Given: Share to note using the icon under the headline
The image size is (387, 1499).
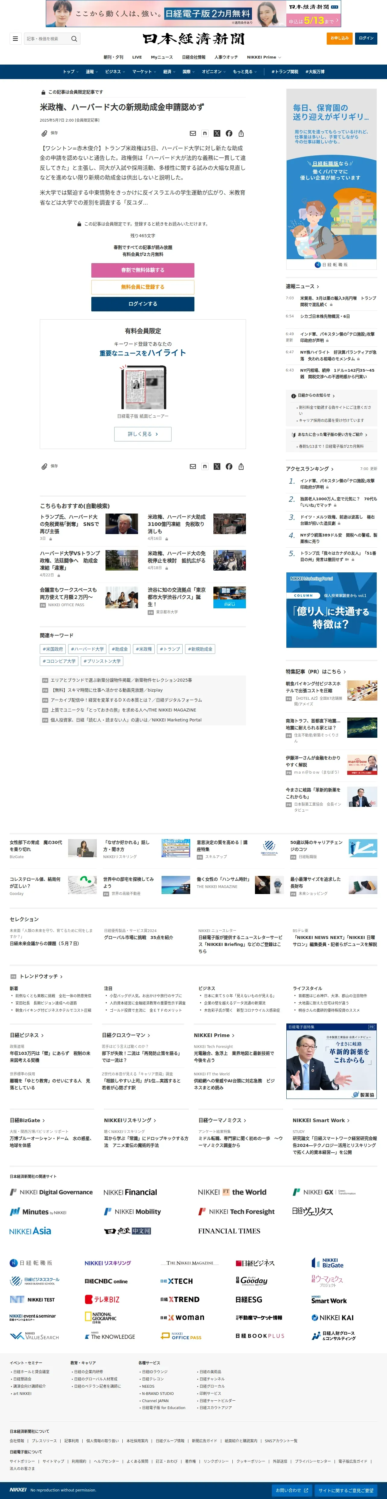Looking at the screenshot, I should pyautogui.click(x=205, y=133).
